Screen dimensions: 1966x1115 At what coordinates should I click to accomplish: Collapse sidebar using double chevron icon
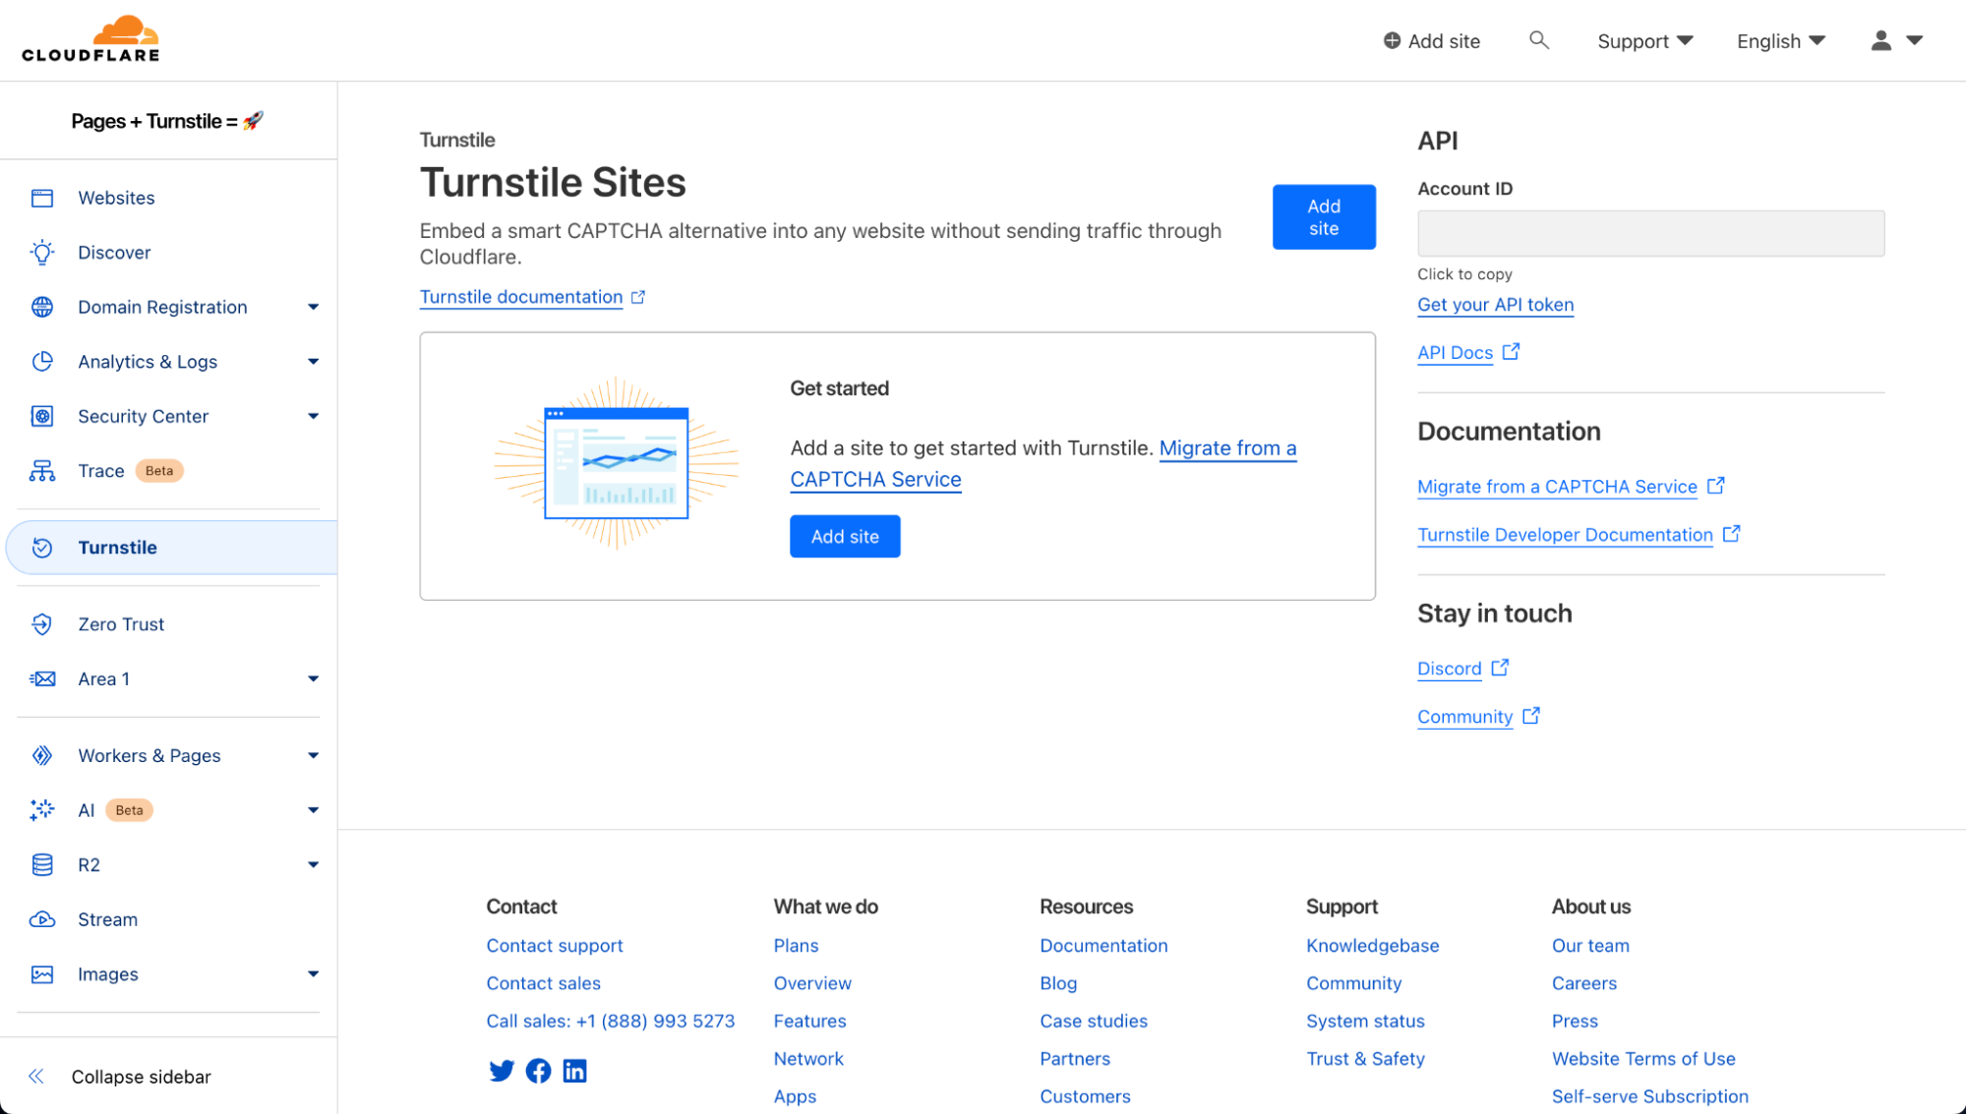[36, 1077]
